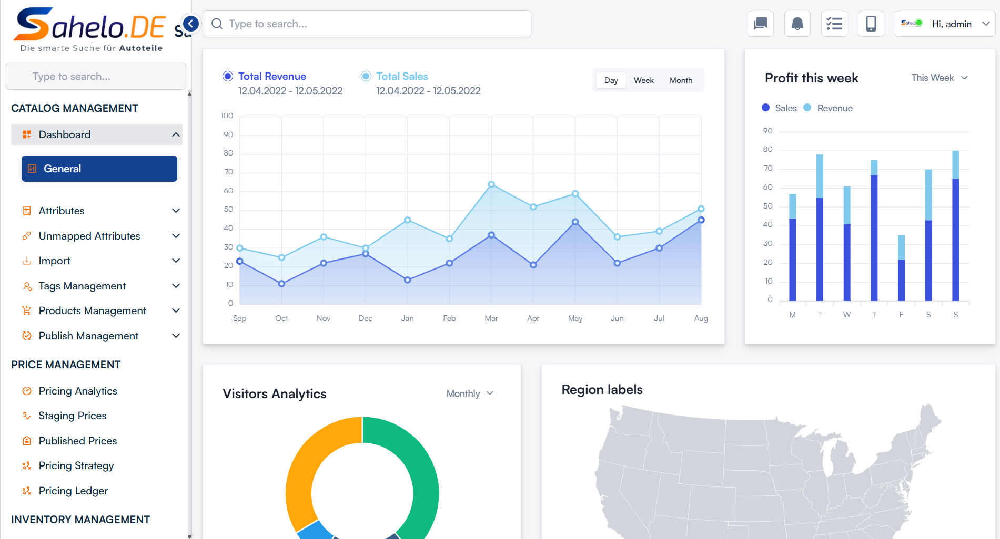Click the Tags Management icon
Viewport: 1000px width, 539px height.
pyautogui.click(x=27, y=286)
